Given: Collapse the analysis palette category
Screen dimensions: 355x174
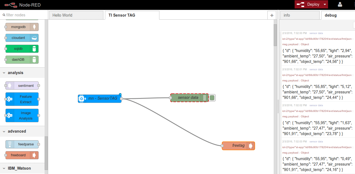Looking at the screenshot, I should coord(22,73).
